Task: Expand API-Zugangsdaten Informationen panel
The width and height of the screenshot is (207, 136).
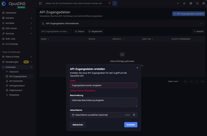Action: coord(122,23)
